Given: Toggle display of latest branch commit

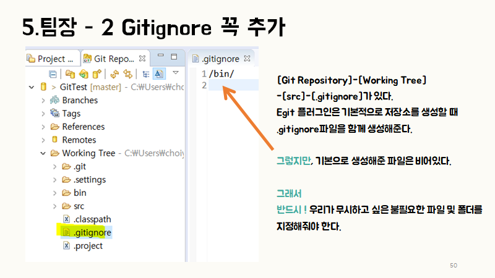Looking at the screenshot, I should tap(158, 74).
